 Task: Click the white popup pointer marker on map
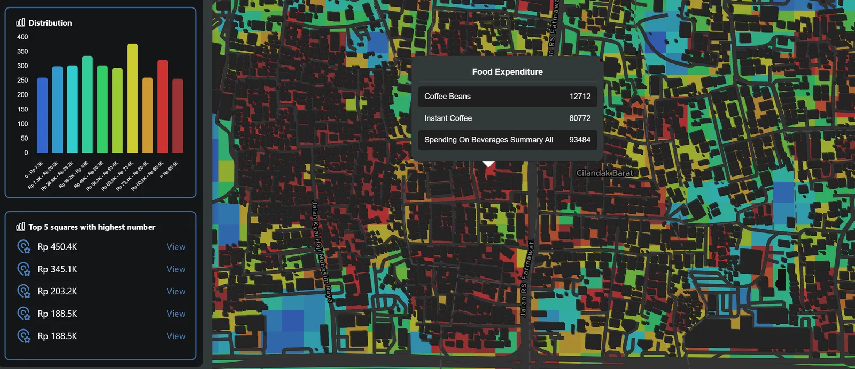click(x=488, y=164)
